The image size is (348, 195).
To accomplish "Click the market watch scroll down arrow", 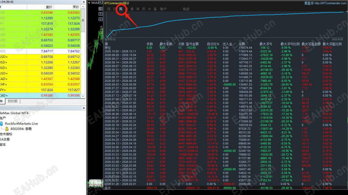I will (83, 96).
